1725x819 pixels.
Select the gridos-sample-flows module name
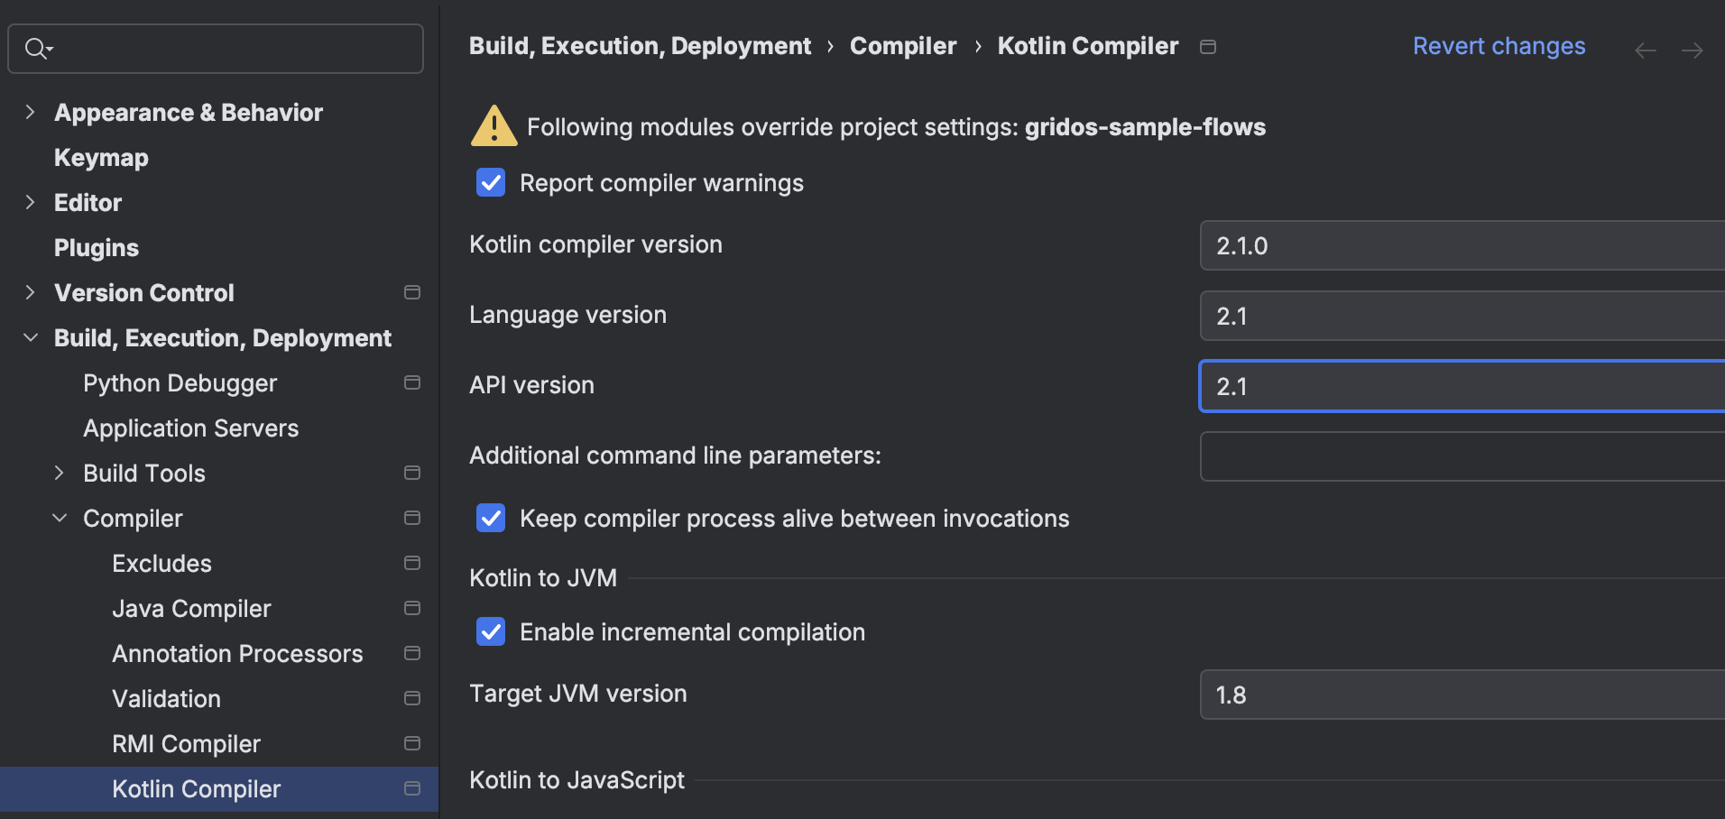pos(1145,126)
